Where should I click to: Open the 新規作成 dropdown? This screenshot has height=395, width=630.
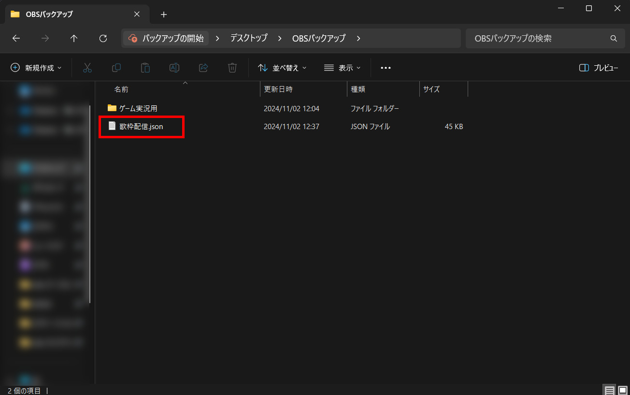[x=36, y=68]
